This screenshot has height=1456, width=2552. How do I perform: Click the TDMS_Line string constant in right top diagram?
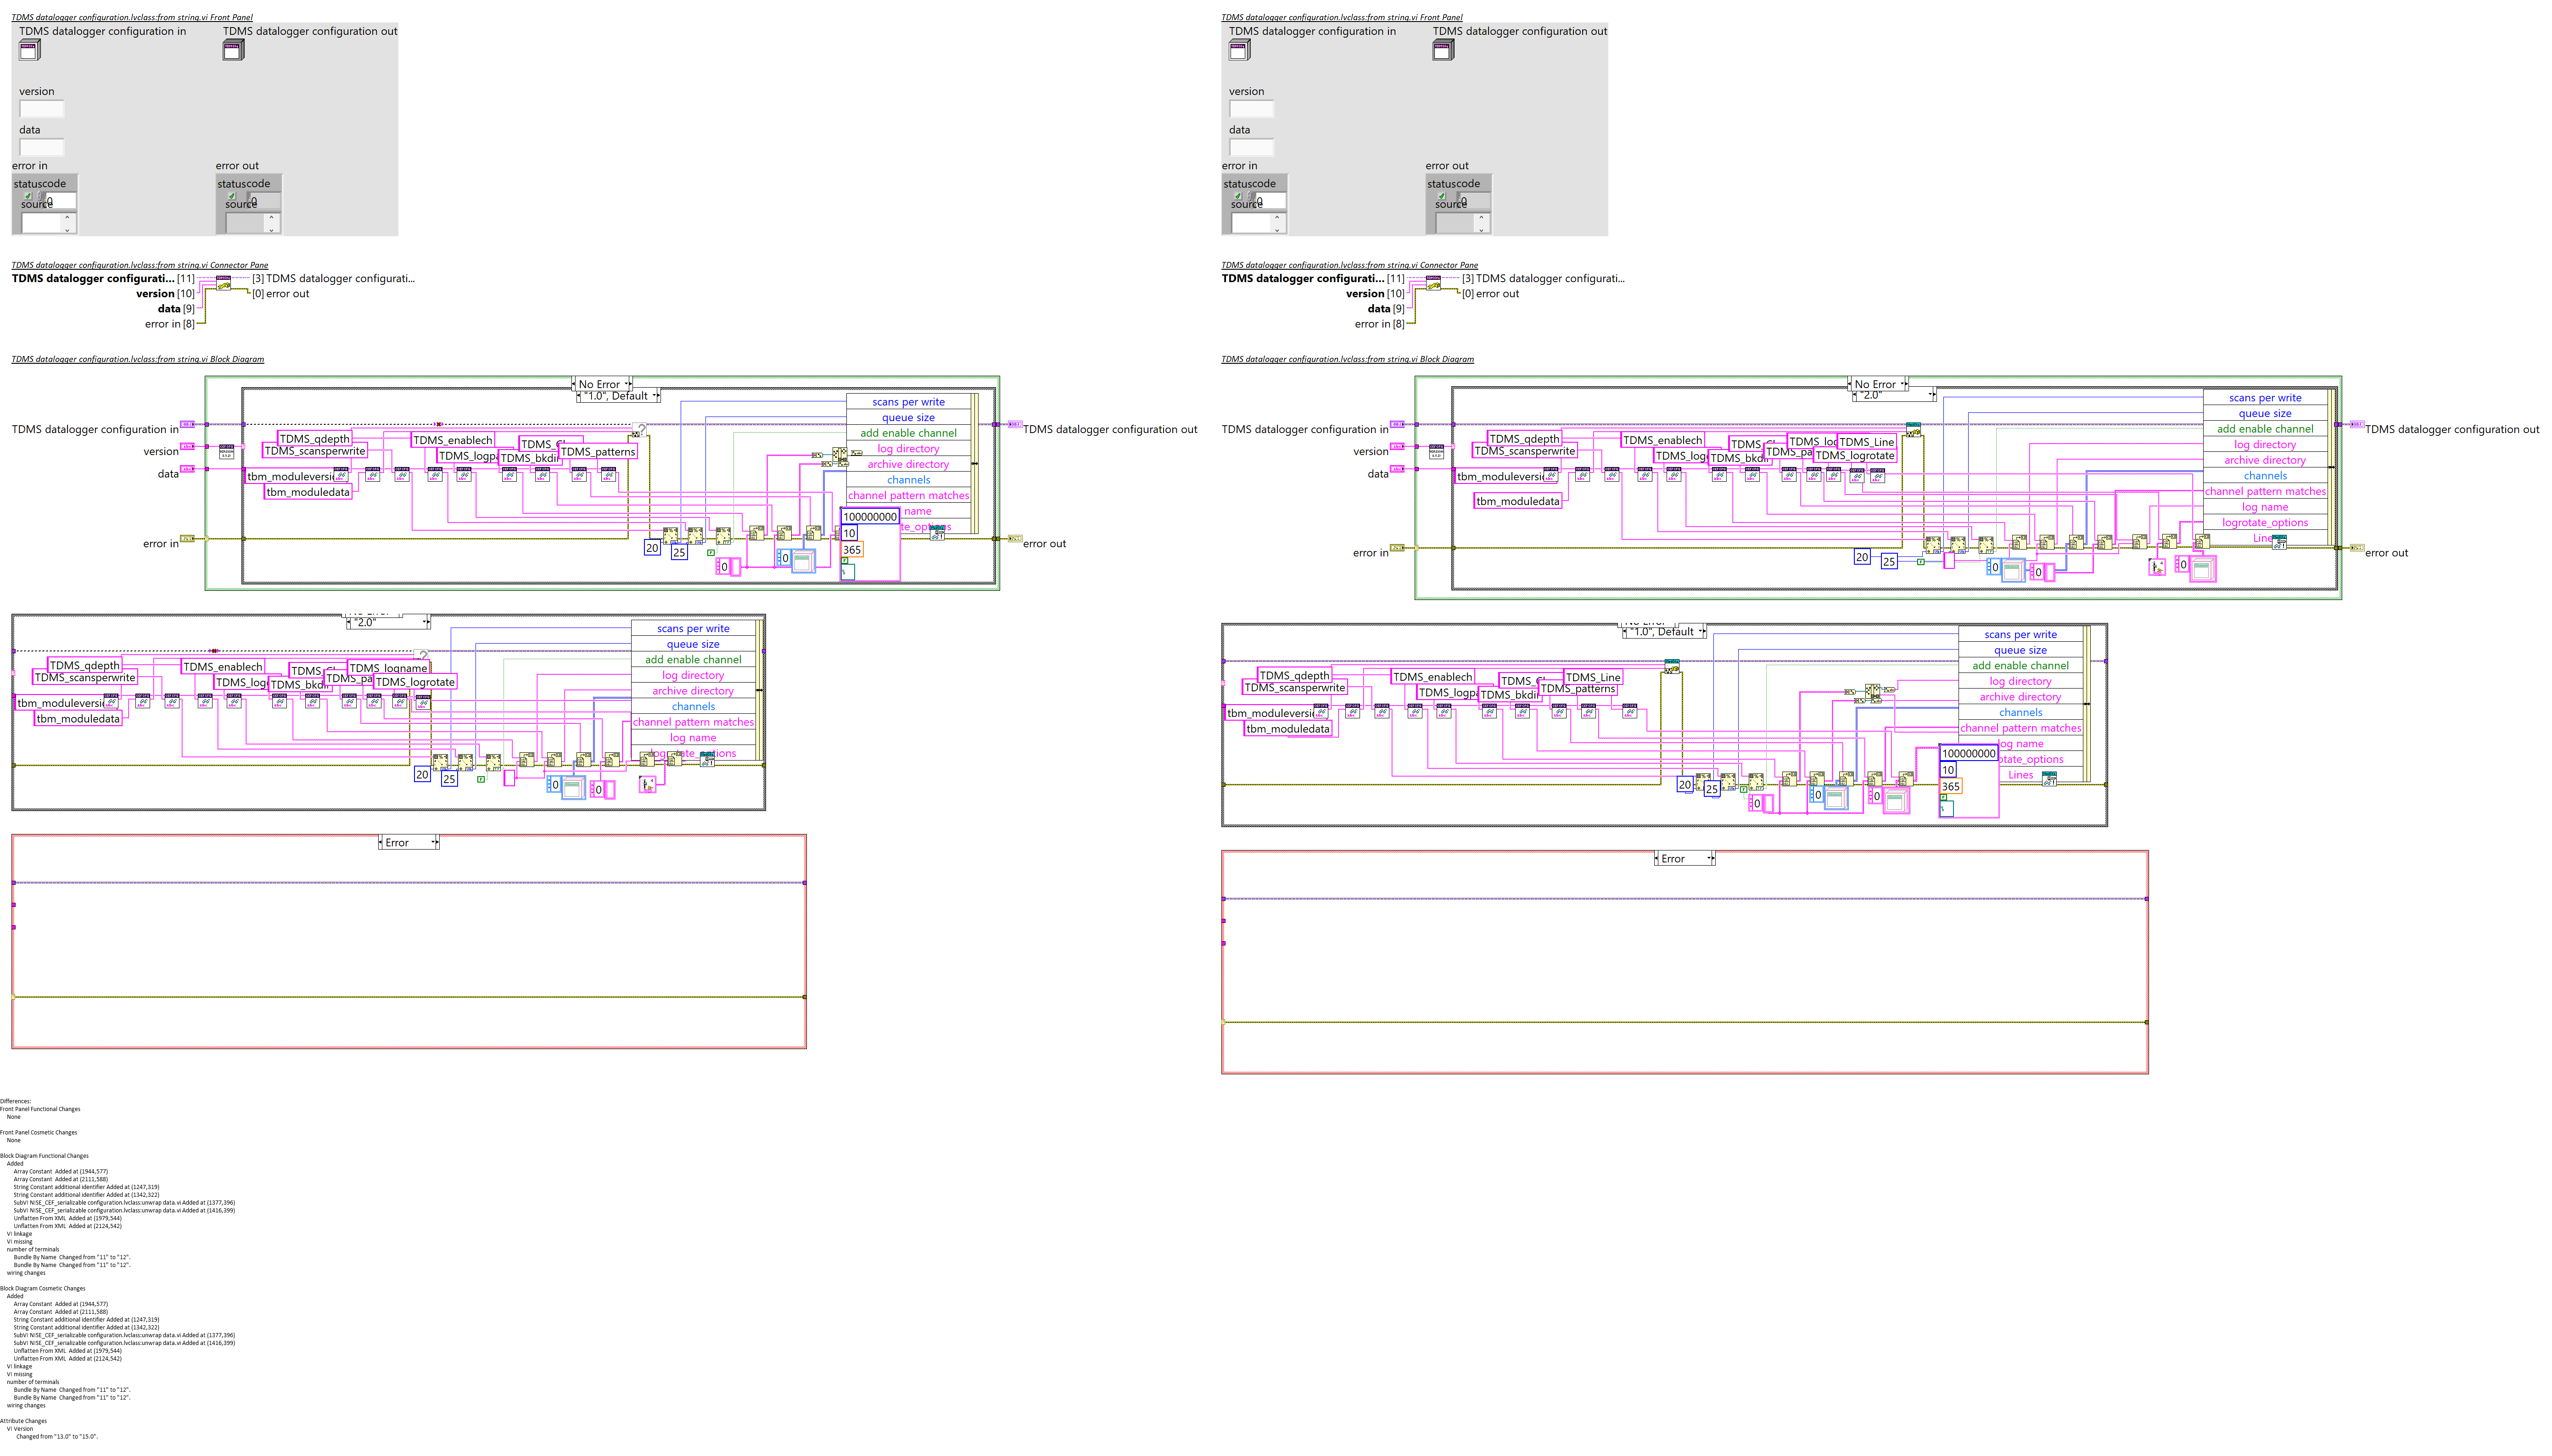click(1867, 442)
